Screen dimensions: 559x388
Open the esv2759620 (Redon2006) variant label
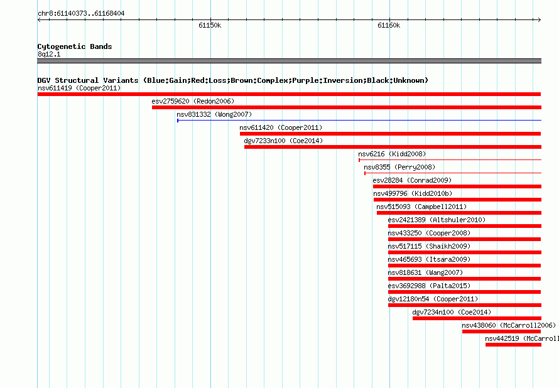(x=193, y=101)
